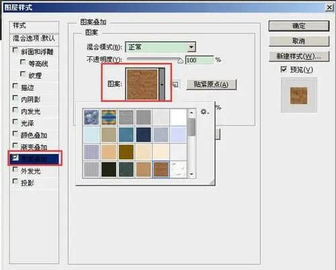The image size is (336, 270).
Task: Pick the smooth tan brown pattern in bottom row
Action: coord(144,169)
